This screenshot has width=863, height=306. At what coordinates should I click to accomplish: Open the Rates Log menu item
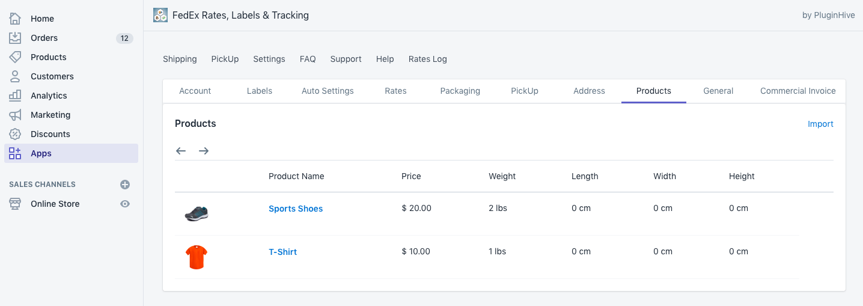[x=428, y=59]
